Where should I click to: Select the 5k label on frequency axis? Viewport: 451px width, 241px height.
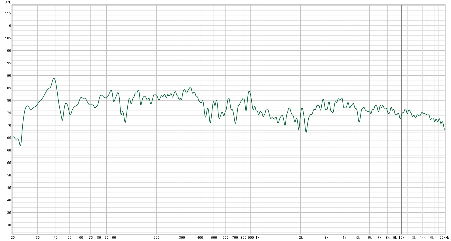click(x=358, y=238)
